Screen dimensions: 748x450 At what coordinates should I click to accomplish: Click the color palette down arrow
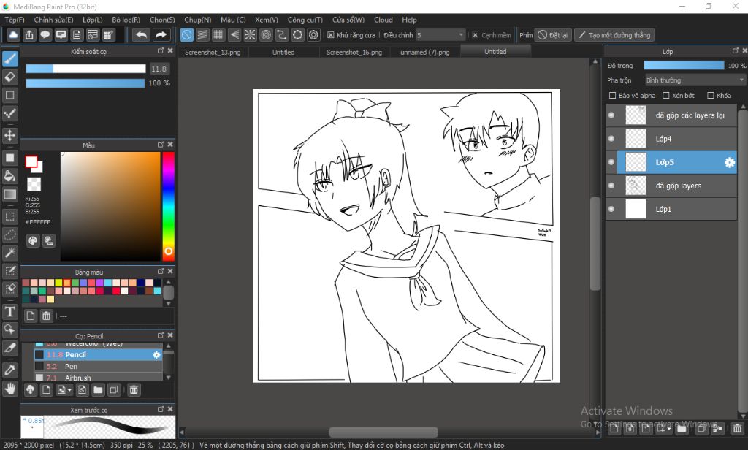coord(169,303)
